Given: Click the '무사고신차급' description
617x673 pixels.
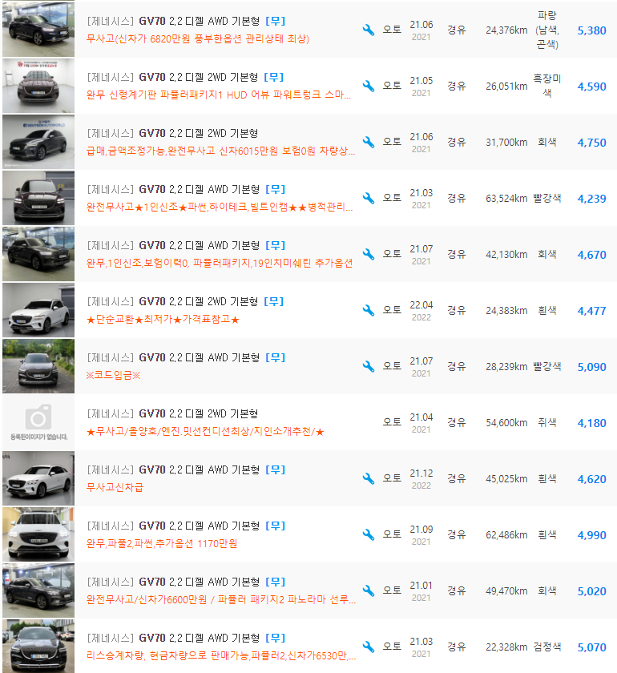Looking at the screenshot, I should pos(115,488).
